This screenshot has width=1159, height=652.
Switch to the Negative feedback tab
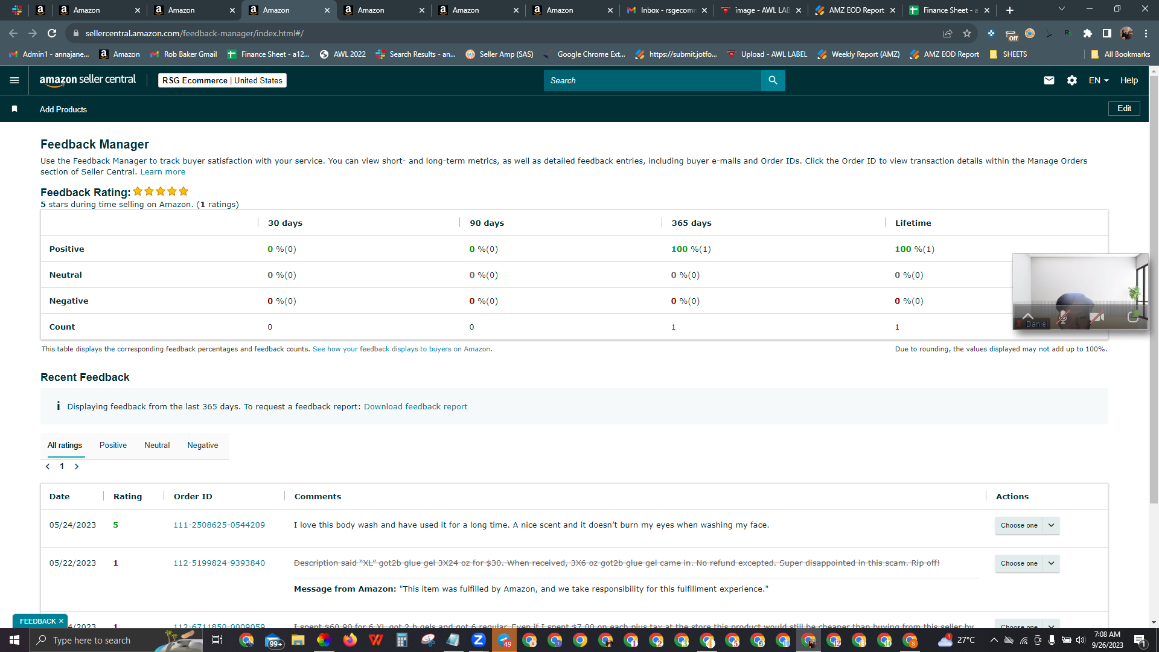[203, 446]
